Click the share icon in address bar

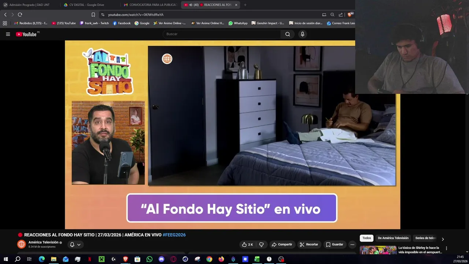pyautogui.click(x=341, y=15)
